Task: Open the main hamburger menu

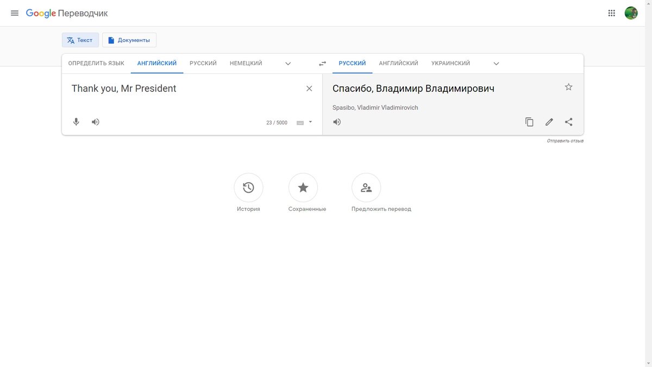Action: tap(15, 13)
